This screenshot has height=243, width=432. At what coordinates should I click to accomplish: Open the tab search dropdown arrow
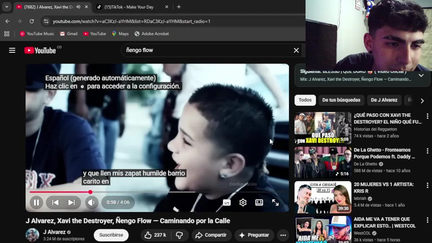coord(6,7)
